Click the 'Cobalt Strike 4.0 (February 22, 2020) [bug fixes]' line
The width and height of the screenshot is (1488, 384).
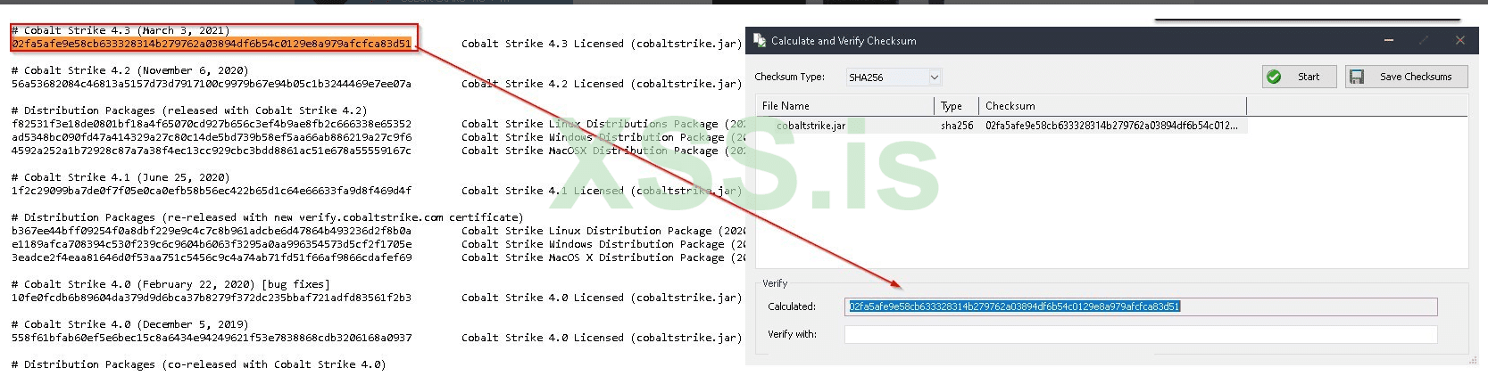pyautogui.click(x=170, y=284)
